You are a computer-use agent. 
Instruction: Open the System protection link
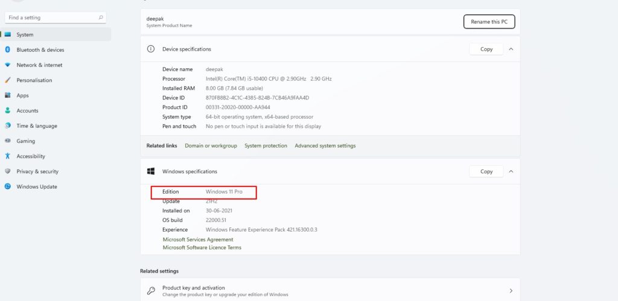pos(266,146)
